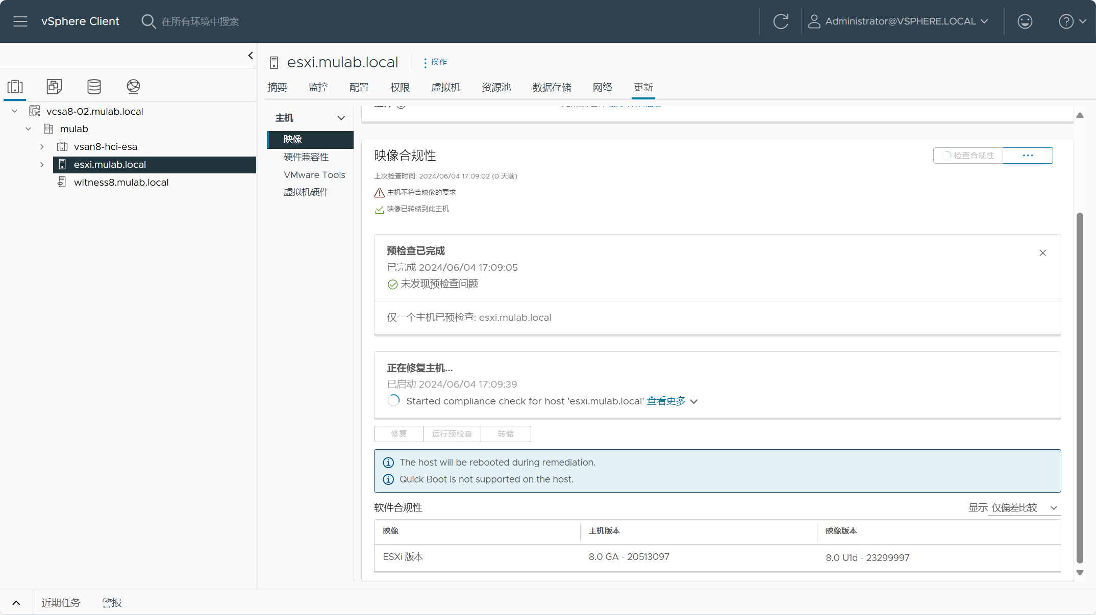Open the smiley feedback icon
Screen dimensions: 1096x615
[x=1025, y=21]
